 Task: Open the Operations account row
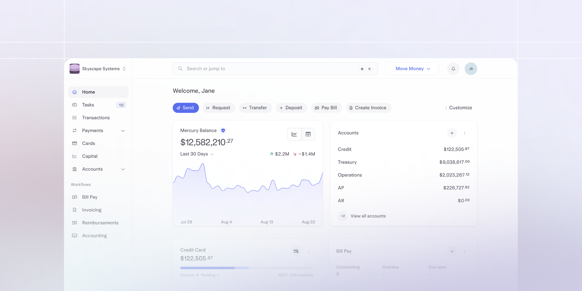click(403, 175)
